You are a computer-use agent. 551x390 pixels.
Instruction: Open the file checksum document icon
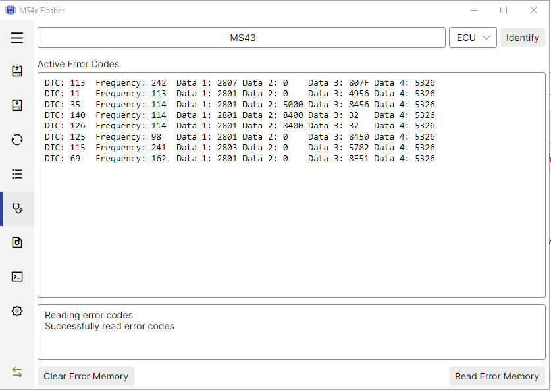[x=17, y=242]
